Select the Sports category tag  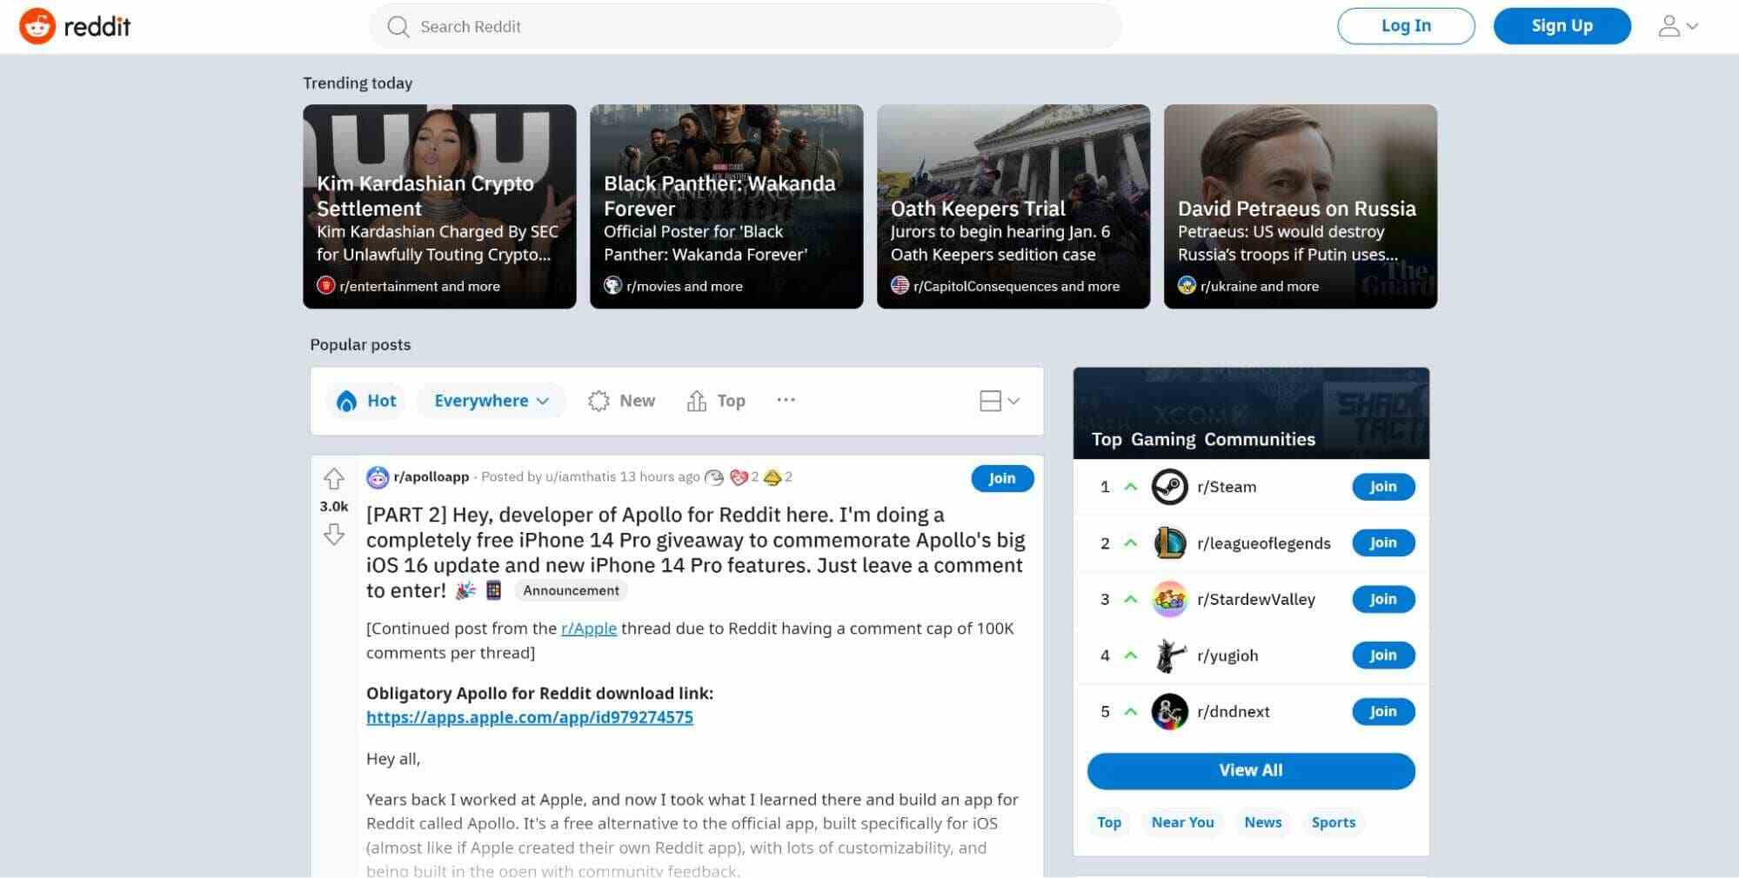(x=1334, y=822)
